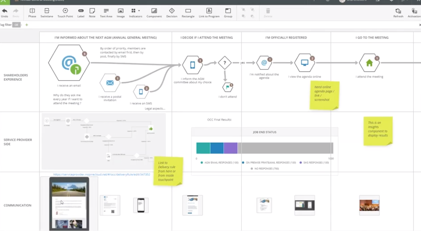Open the meeting photo thumbnail in Communication row

pyautogui.click(x=369, y=205)
